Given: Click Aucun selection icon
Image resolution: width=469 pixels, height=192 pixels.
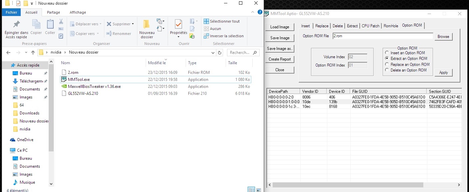Looking at the screenshot, I should (206, 29).
